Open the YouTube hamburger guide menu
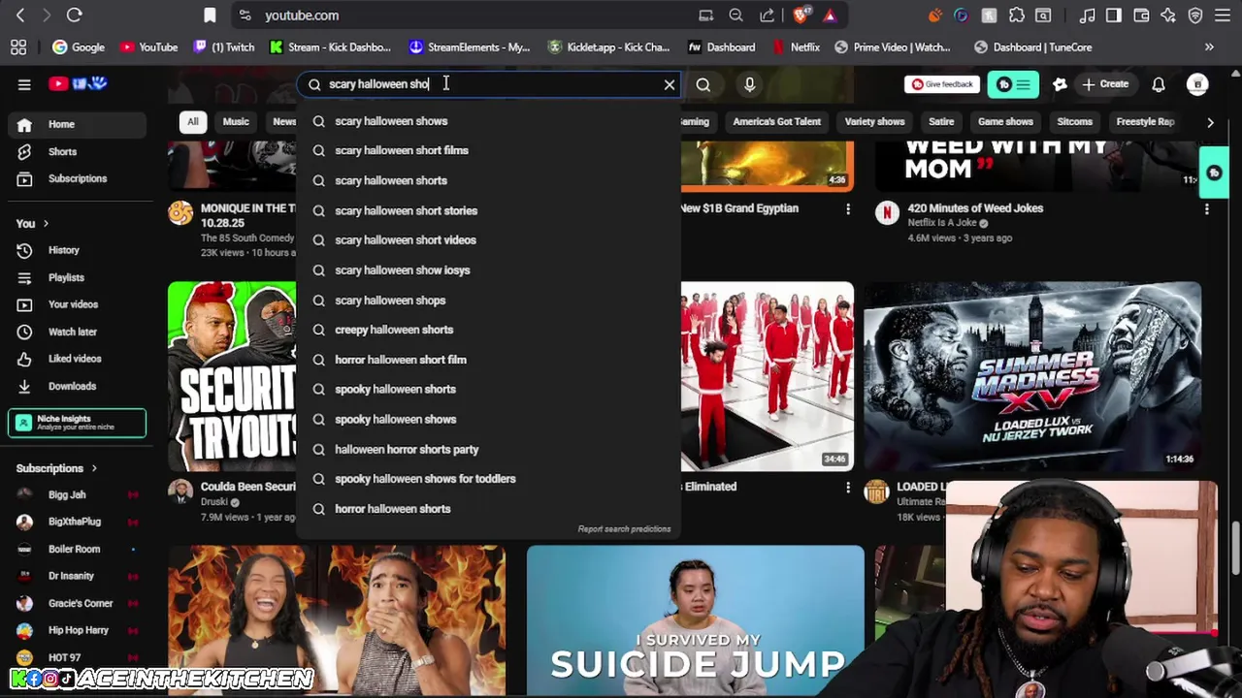 (24, 84)
